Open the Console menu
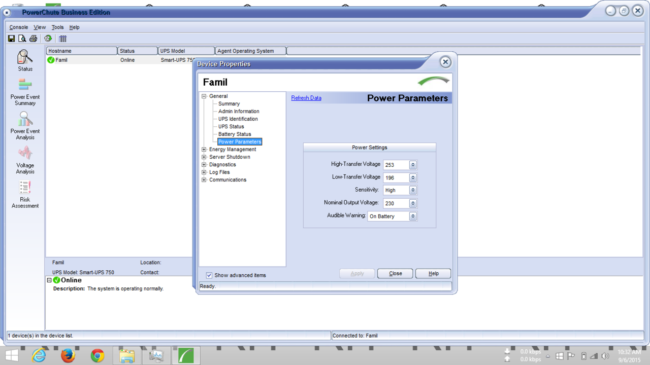650x365 pixels. [x=19, y=27]
